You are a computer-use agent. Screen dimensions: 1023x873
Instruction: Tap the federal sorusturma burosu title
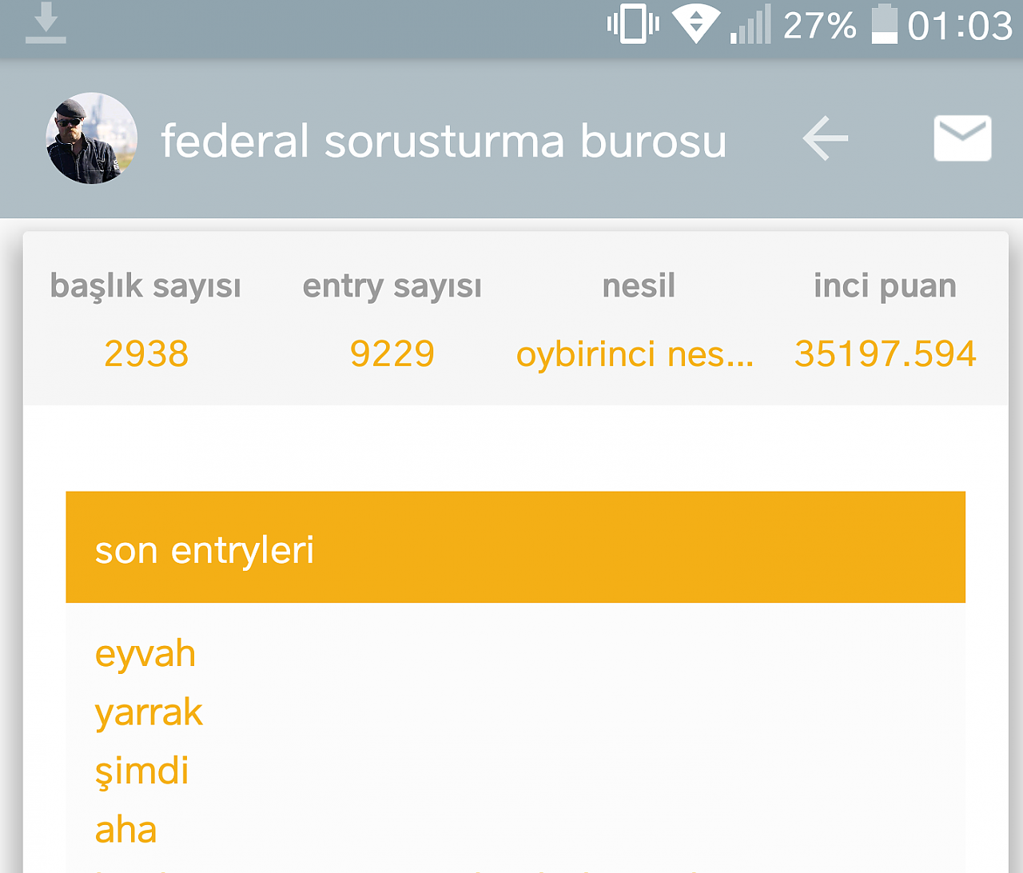pos(444,141)
